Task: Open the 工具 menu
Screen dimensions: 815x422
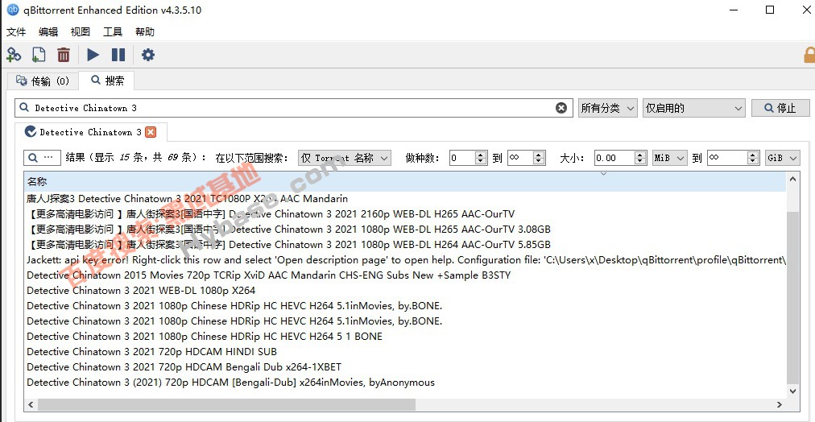Action: 113,31
